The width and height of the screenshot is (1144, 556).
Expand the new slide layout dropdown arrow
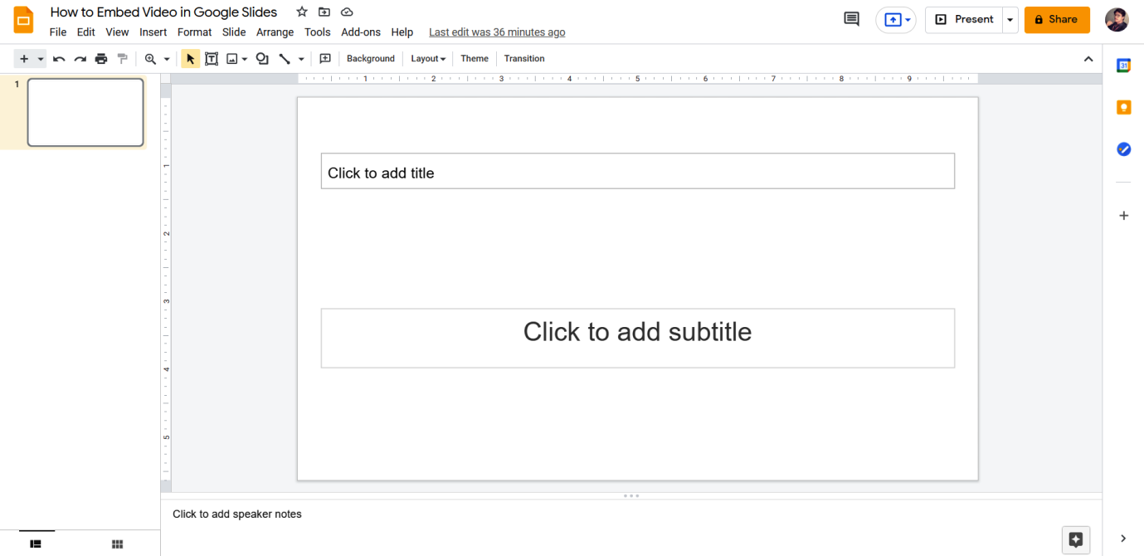41,59
